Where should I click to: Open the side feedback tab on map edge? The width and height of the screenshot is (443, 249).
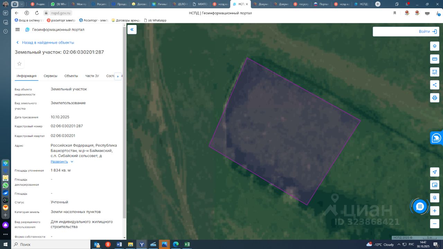pos(436,138)
